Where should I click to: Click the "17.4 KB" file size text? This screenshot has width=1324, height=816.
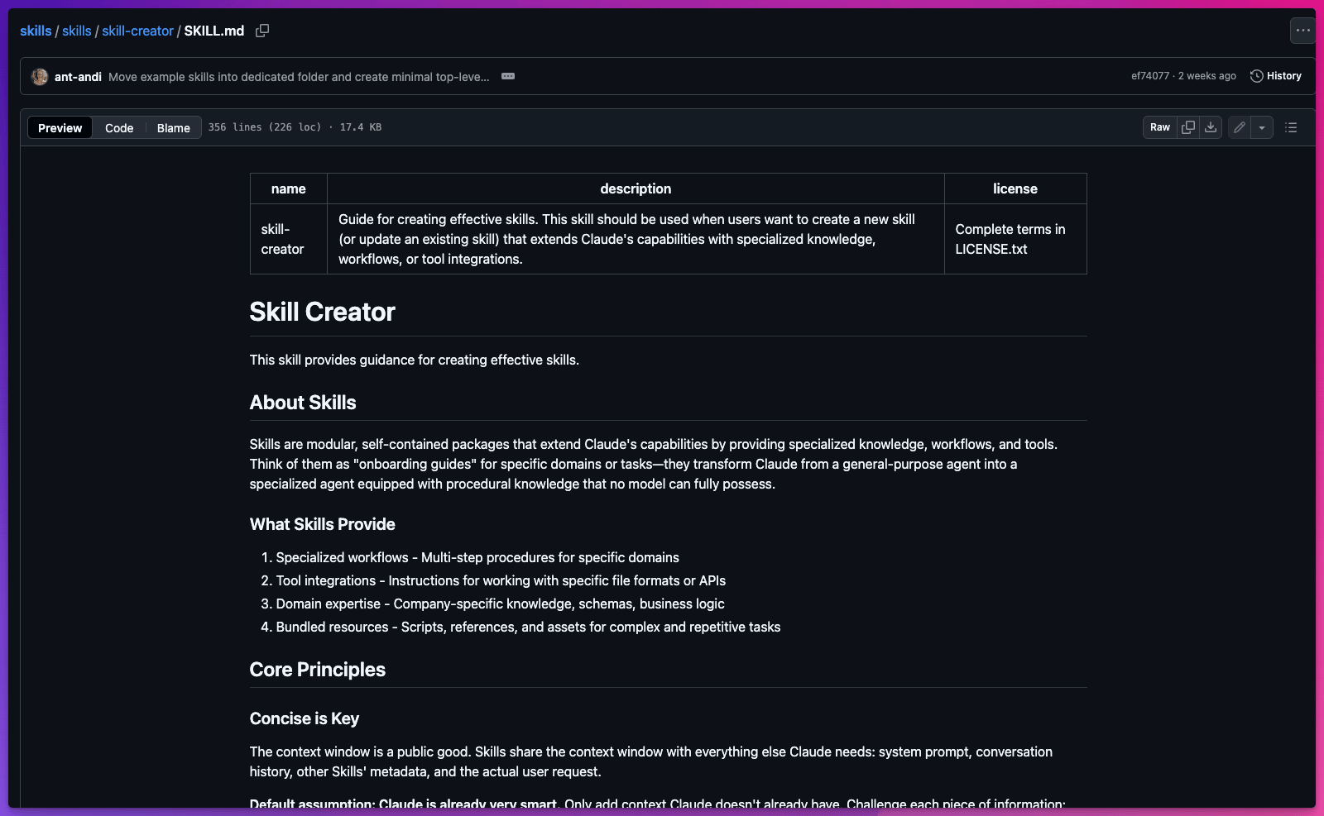coord(361,127)
